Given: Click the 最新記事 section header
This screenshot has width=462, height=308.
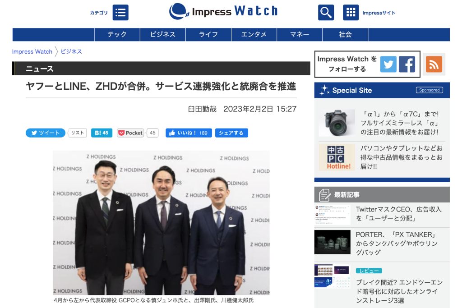Looking at the screenshot, I should pos(382,195).
